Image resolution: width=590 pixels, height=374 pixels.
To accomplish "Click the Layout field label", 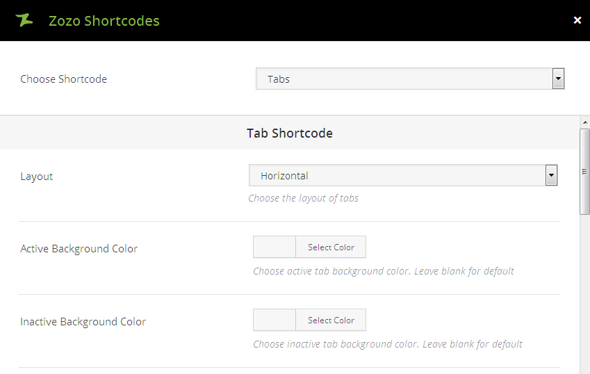I will (x=37, y=177).
